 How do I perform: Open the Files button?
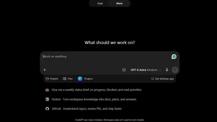click(x=68, y=79)
